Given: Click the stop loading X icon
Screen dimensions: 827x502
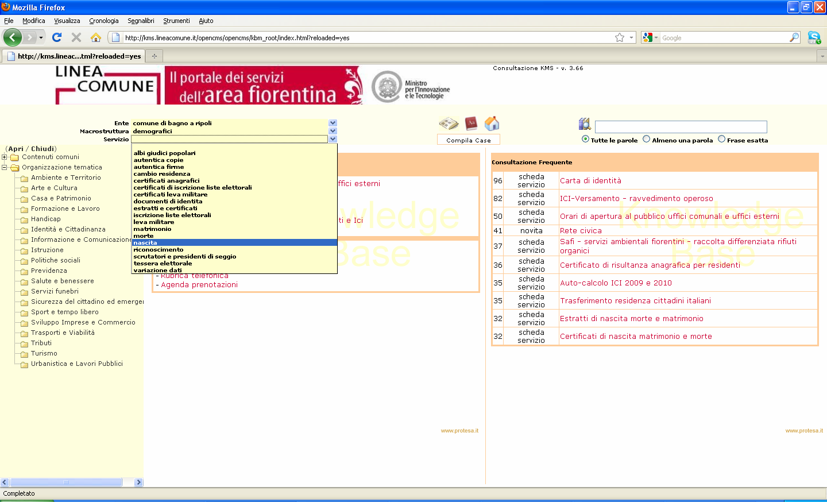Looking at the screenshot, I should coord(76,37).
